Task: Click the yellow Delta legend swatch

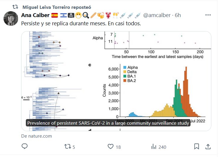Action: [125, 72]
